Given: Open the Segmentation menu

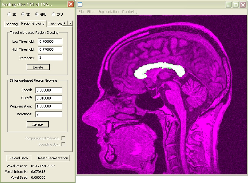Looking at the screenshot, I should point(108,12).
